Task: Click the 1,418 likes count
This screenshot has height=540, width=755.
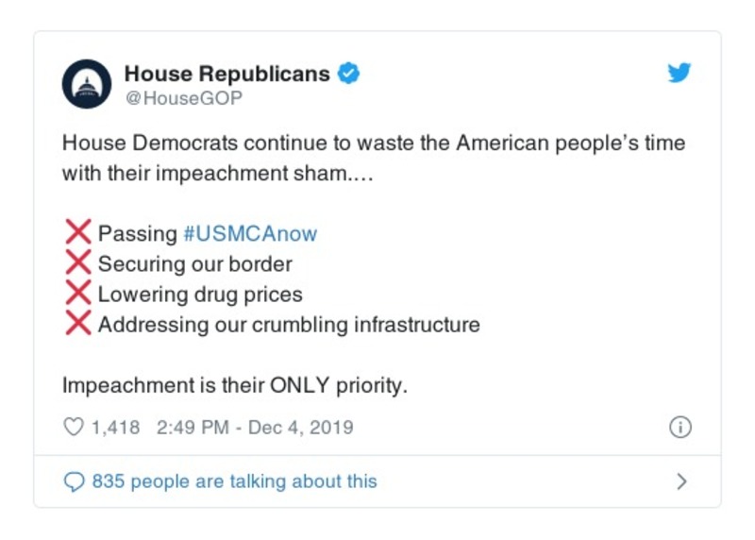Action: (x=115, y=428)
